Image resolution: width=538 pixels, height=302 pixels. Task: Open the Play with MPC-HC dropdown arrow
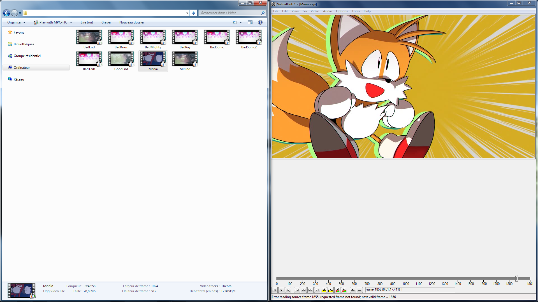(x=71, y=22)
